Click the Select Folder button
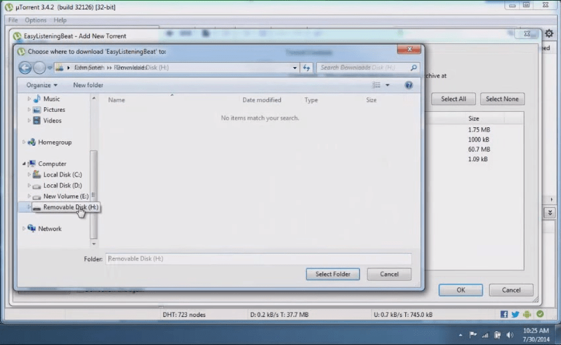Viewport: 561px width, 345px height. (333, 274)
